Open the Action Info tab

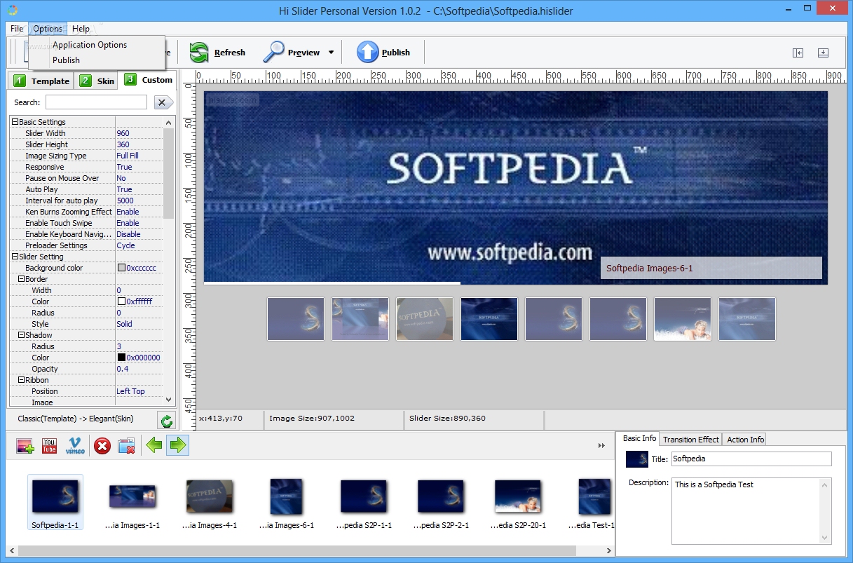(746, 440)
